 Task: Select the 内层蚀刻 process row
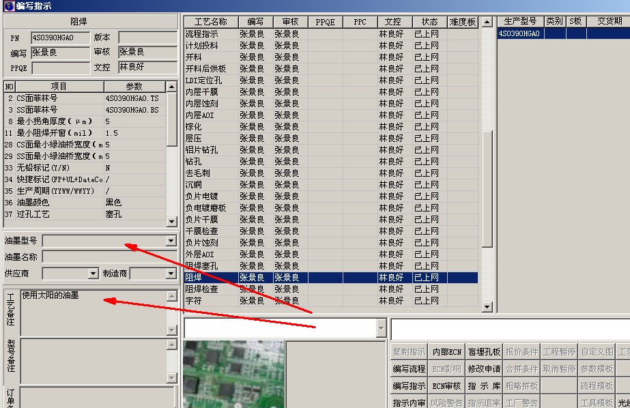(331, 104)
